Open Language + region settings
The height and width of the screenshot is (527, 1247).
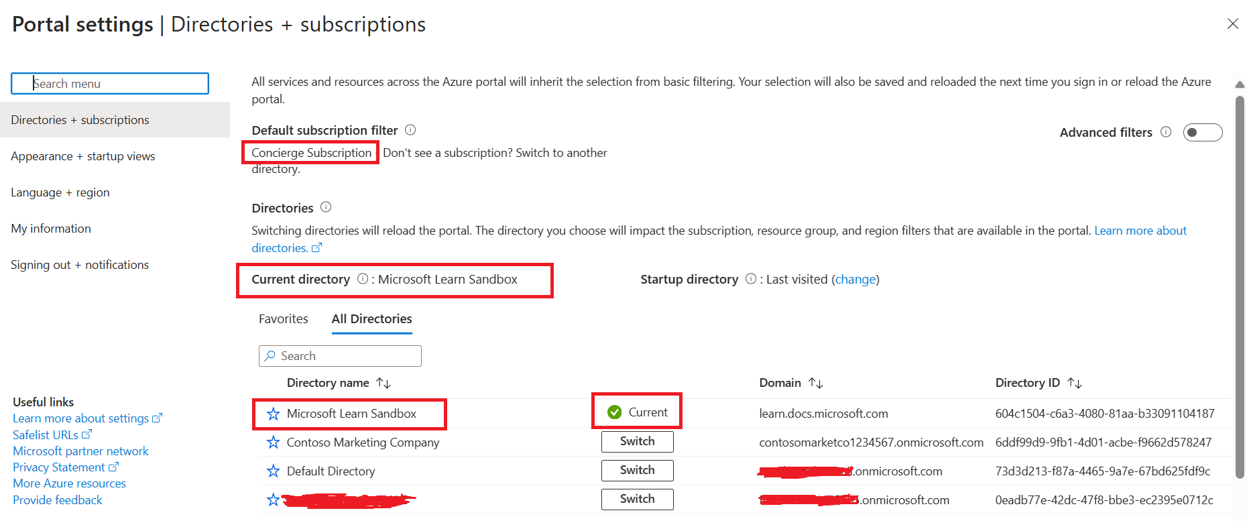click(x=60, y=192)
